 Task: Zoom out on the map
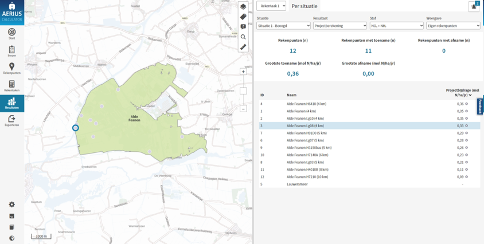pos(243,109)
